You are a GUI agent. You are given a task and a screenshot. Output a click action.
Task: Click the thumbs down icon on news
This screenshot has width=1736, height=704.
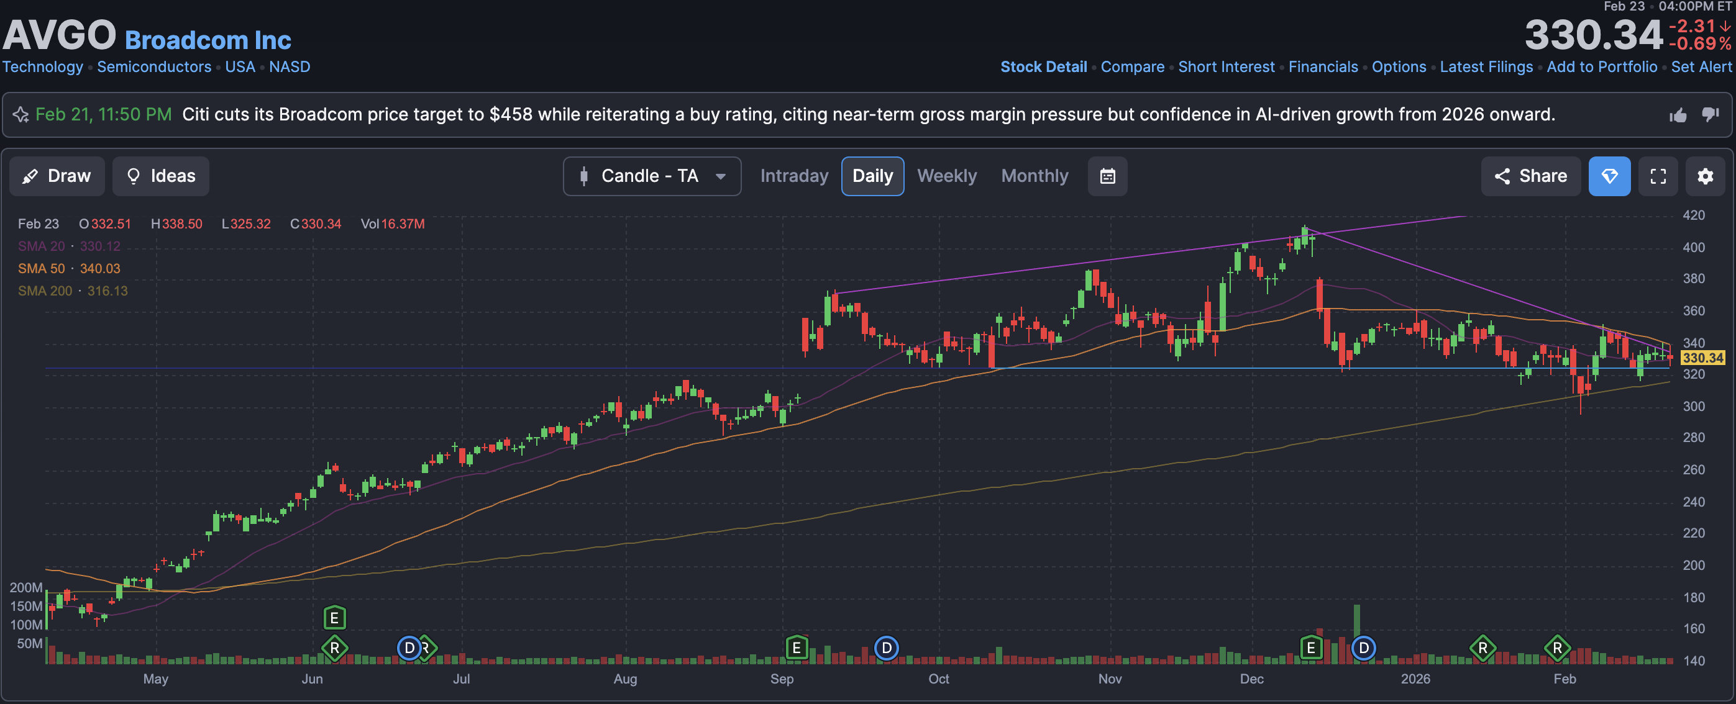pyautogui.click(x=1711, y=115)
